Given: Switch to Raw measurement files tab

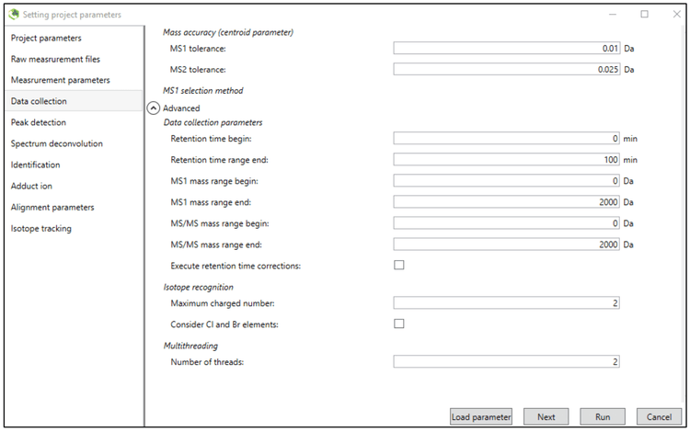Looking at the screenshot, I should 55,59.
